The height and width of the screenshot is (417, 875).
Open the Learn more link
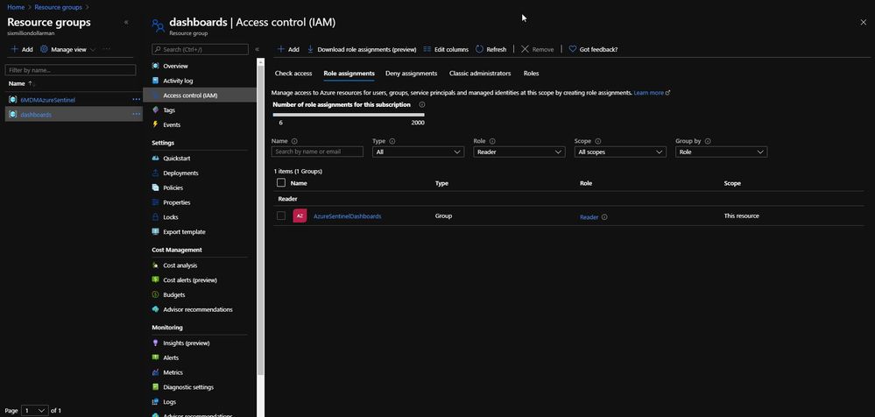[x=652, y=93]
